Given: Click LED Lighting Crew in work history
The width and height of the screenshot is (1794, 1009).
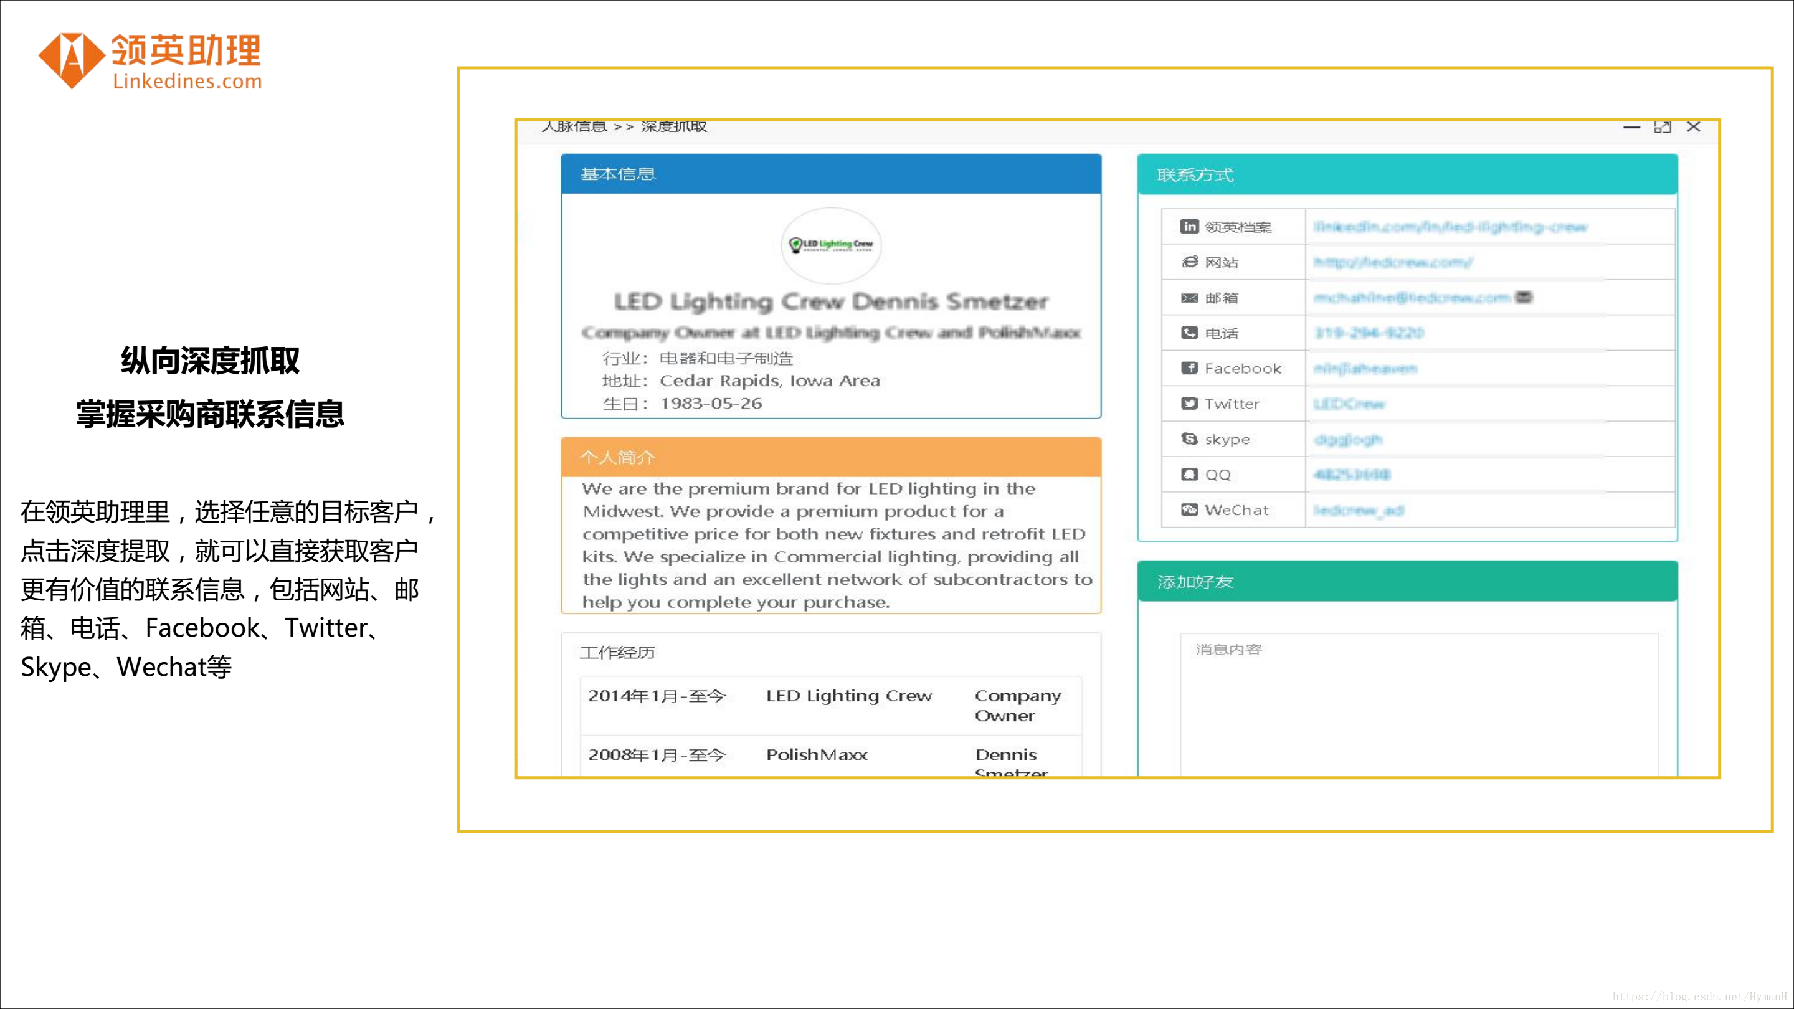Looking at the screenshot, I should (x=849, y=696).
